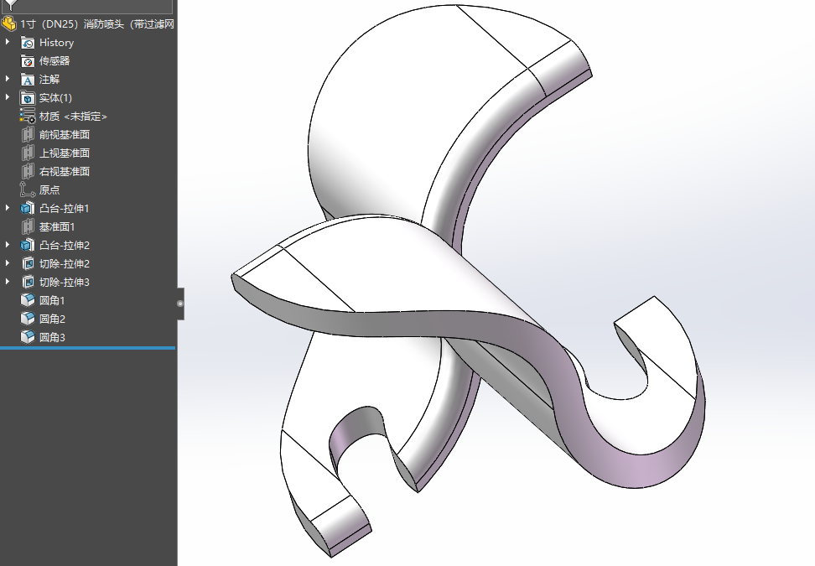815x566 pixels.
Task: Select the 切除-拉伸2 label
Action: 65,264
